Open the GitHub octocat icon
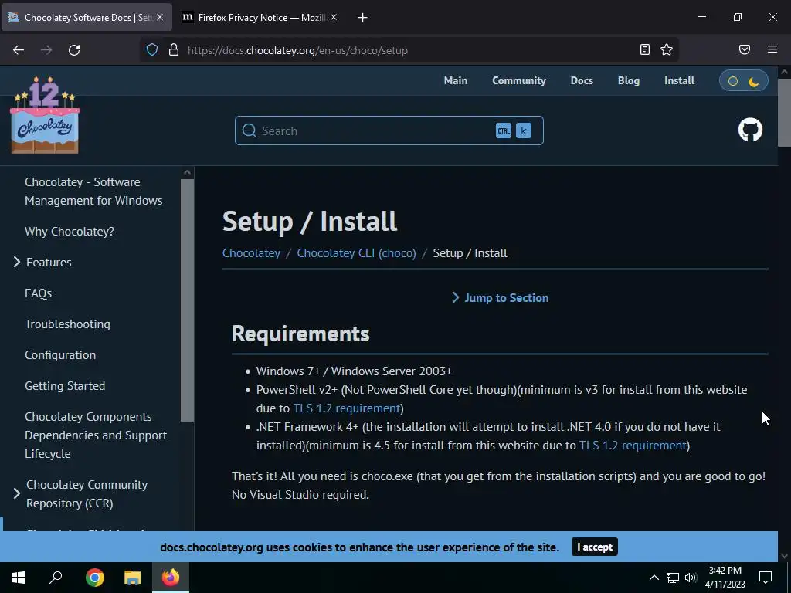This screenshot has width=791, height=593. tap(750, 130)
